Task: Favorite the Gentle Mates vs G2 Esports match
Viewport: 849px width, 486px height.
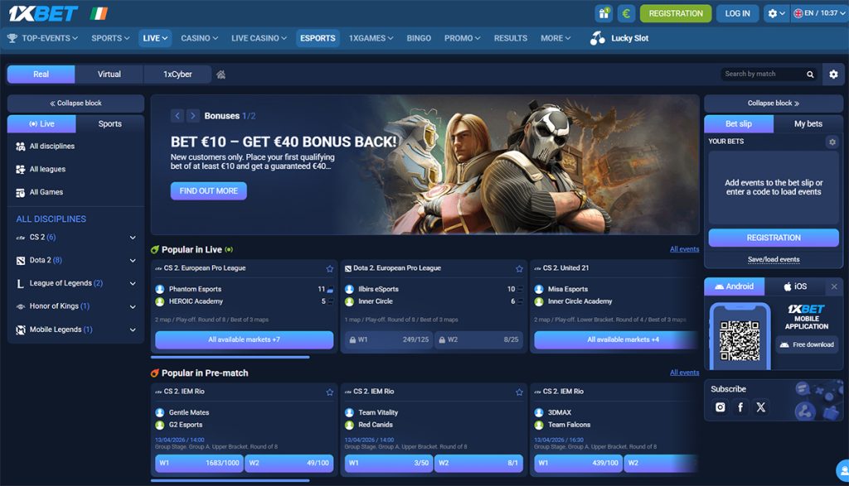Action: [330, 392]
